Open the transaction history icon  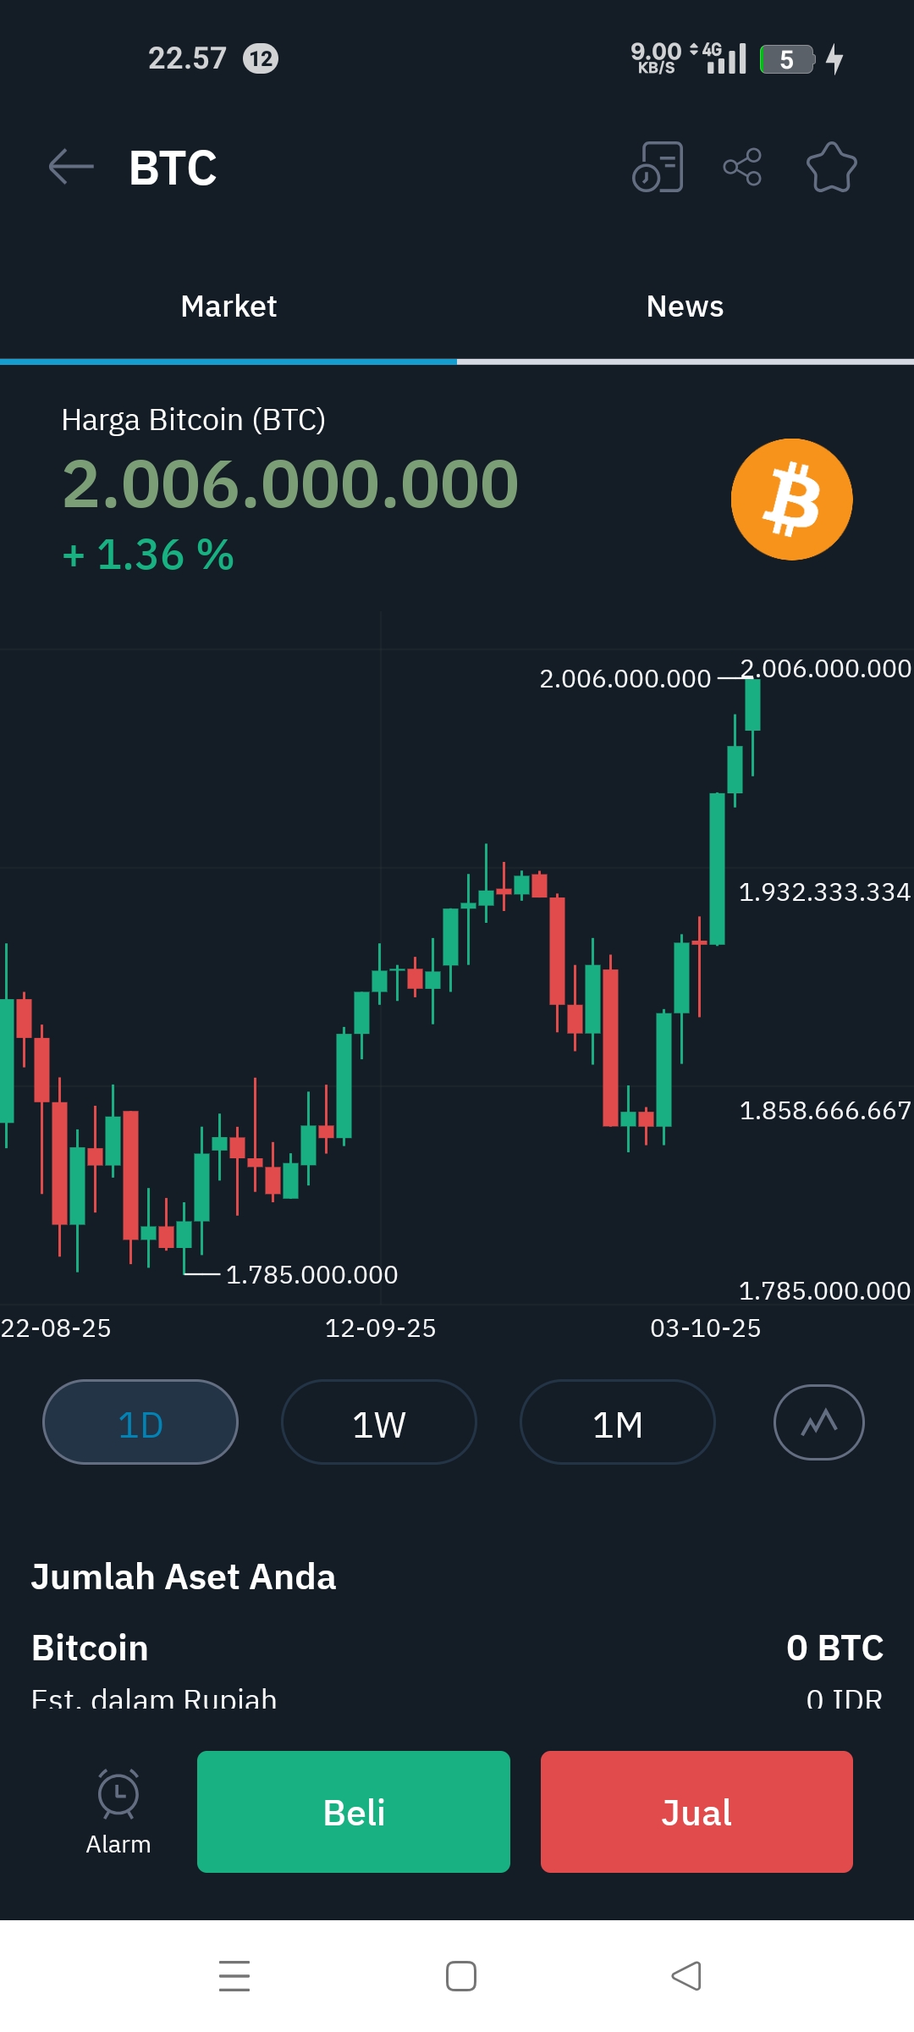(x=658, y=167)
